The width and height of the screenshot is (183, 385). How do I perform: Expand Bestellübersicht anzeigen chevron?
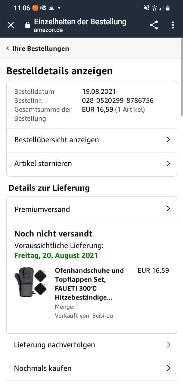click(x=168, y=140)
